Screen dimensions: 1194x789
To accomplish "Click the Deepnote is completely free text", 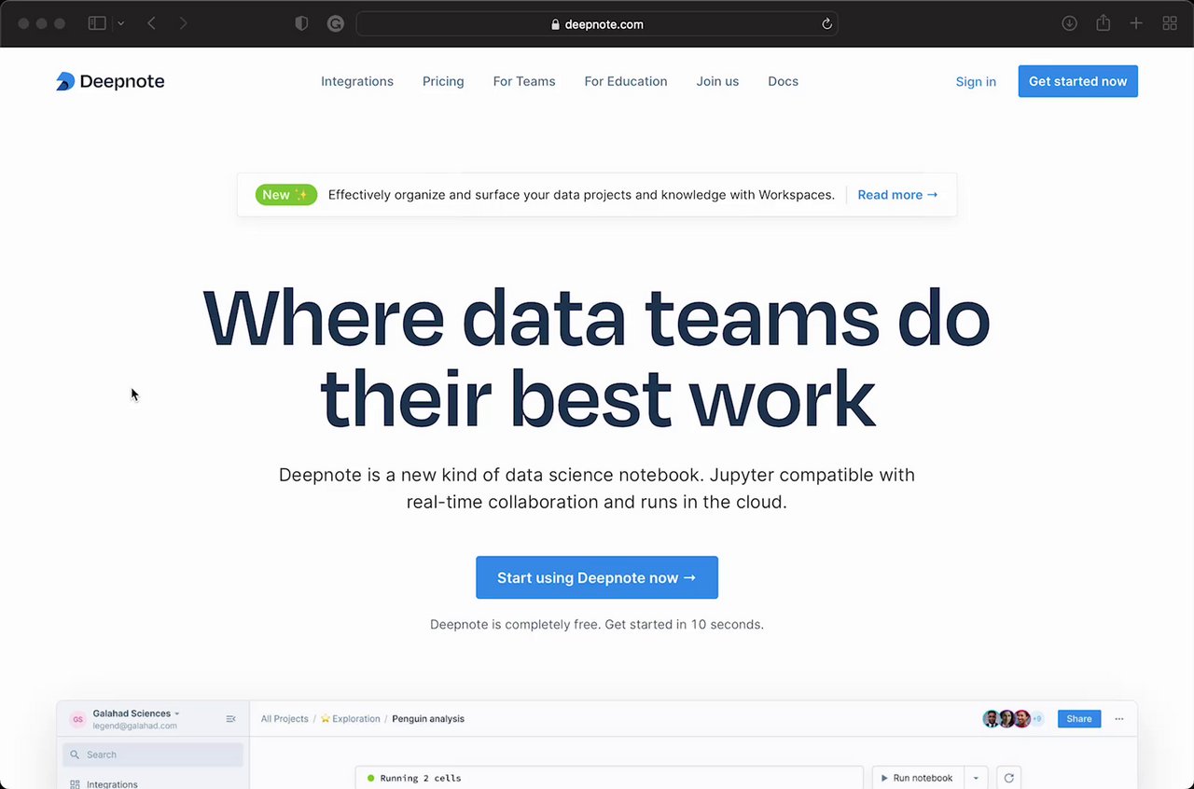I will (597, 624).
